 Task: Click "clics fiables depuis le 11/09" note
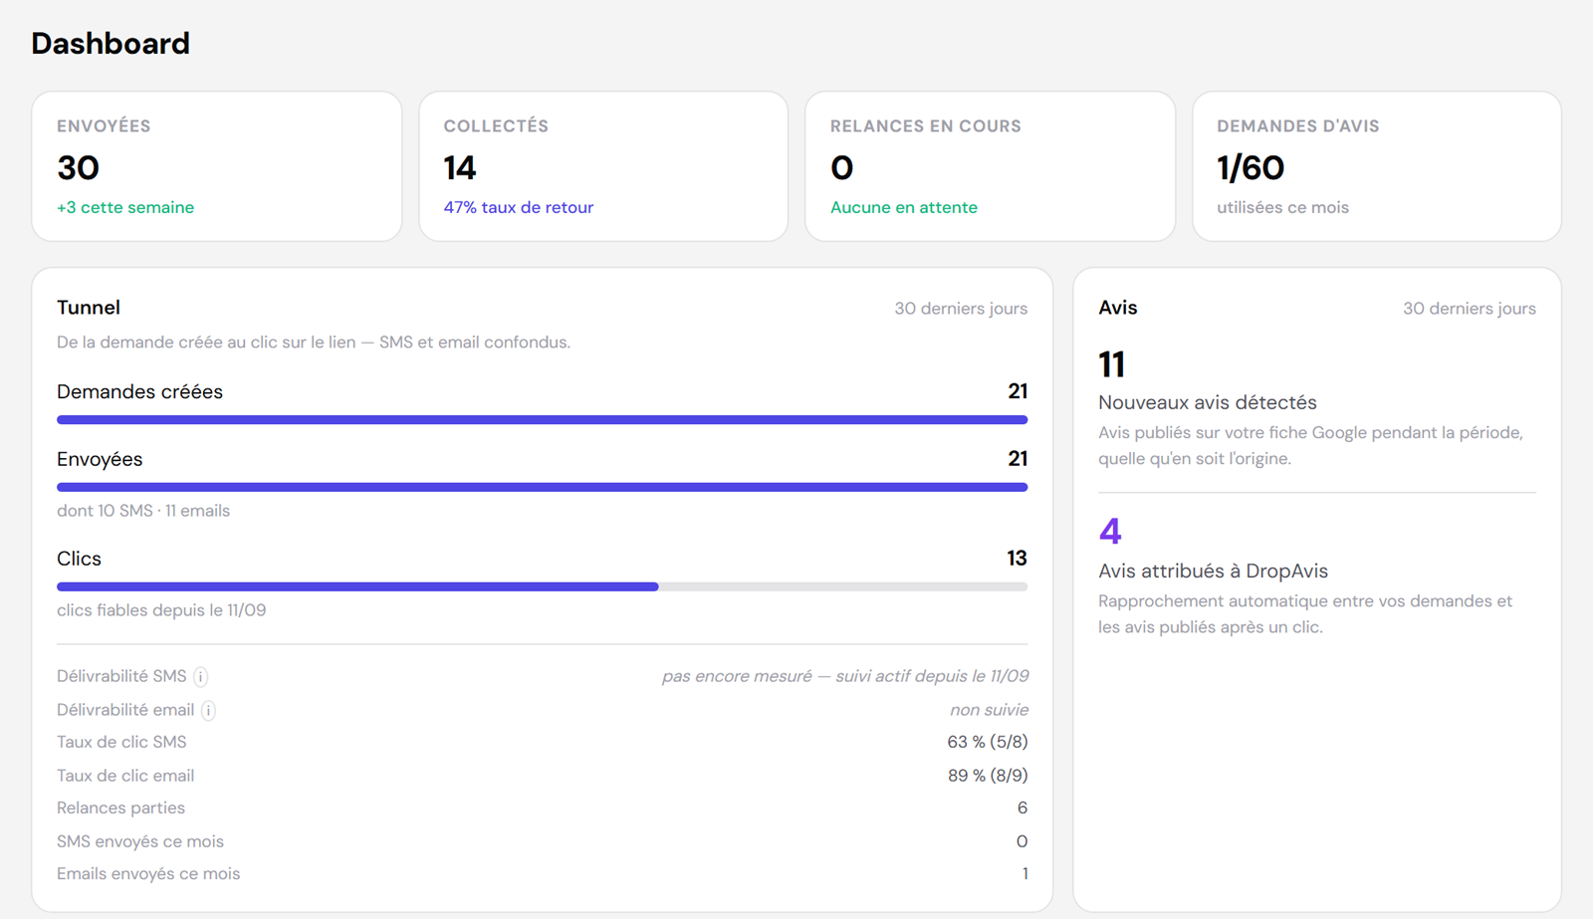(161, 610)
